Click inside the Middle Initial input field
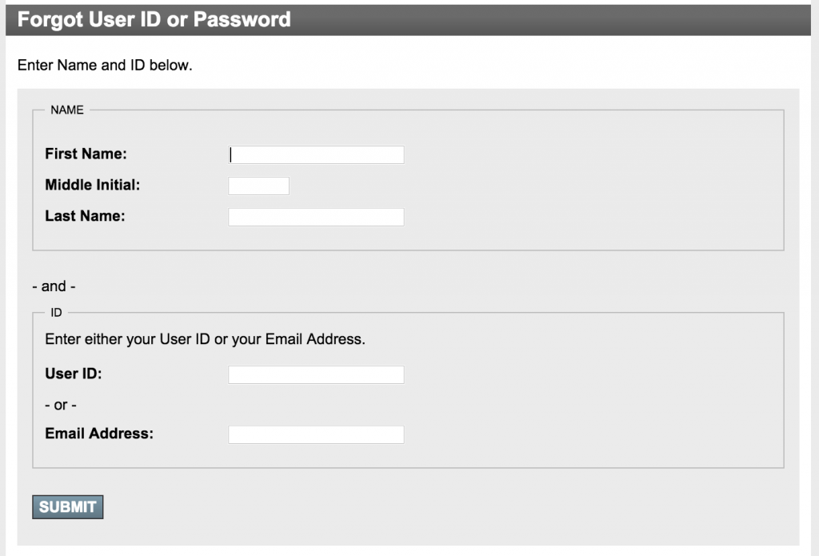Viewport: 819px width, 556px height. [x=258, y=185]
